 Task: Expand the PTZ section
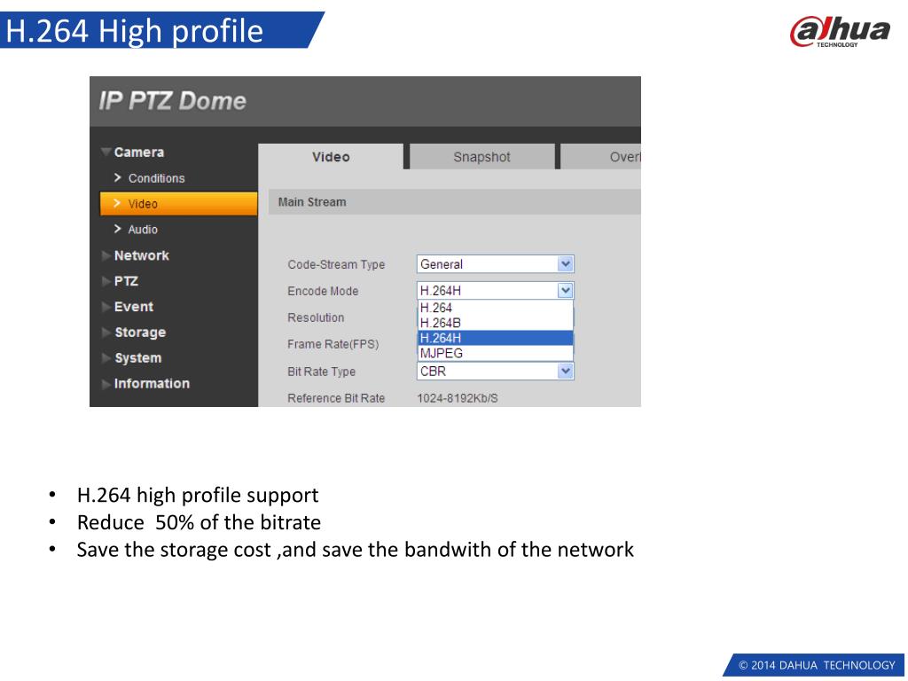(x=120, y=281)
